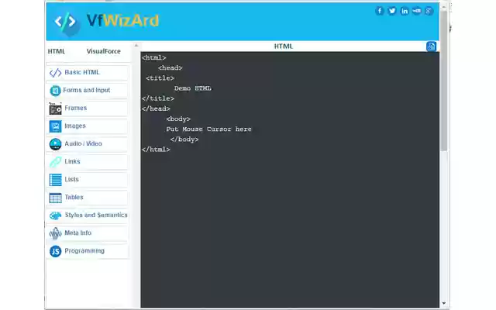The width and height of the screenshot is (496, 310).
Task: Click the Styles and Semantics palette icon
Action: [x=55, y=215]
